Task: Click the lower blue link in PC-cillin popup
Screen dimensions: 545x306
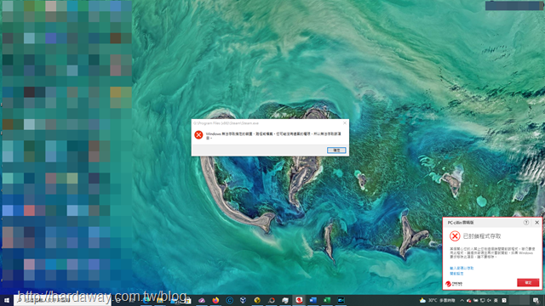Action: tap(456, 274)
